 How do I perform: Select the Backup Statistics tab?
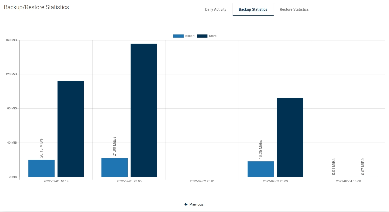[x=253, y=9]
